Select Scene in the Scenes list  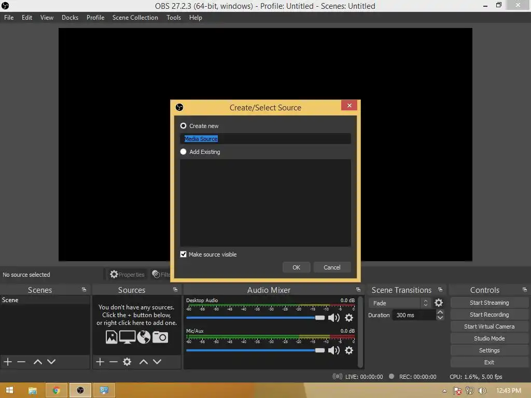coord(45,300)
